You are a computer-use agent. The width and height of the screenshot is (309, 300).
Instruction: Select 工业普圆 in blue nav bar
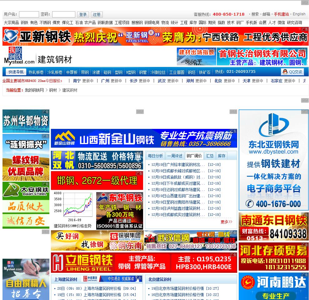click(177, 73)
